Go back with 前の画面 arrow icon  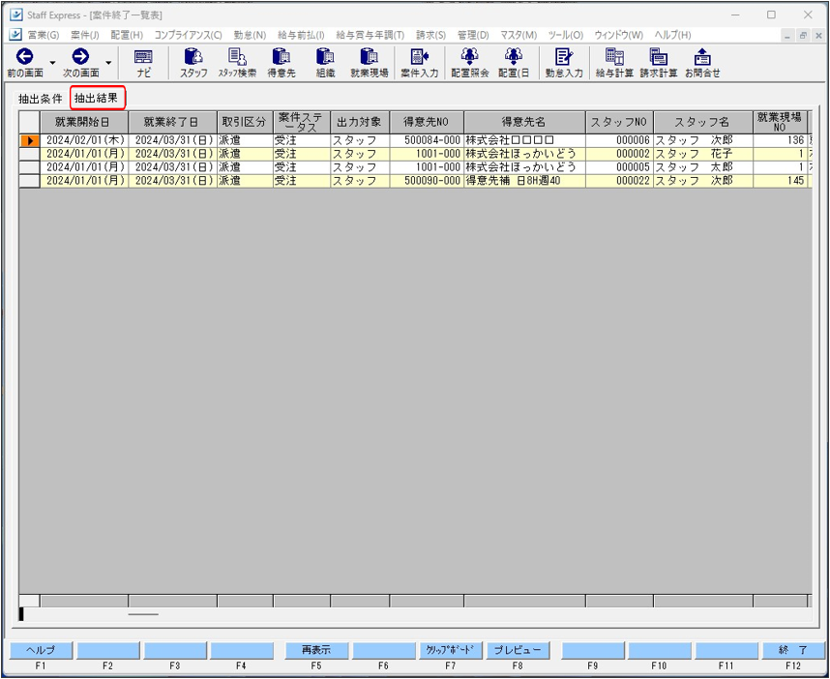point(24,56)
